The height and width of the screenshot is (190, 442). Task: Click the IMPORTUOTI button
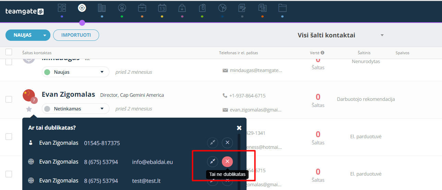pos(76,35)
